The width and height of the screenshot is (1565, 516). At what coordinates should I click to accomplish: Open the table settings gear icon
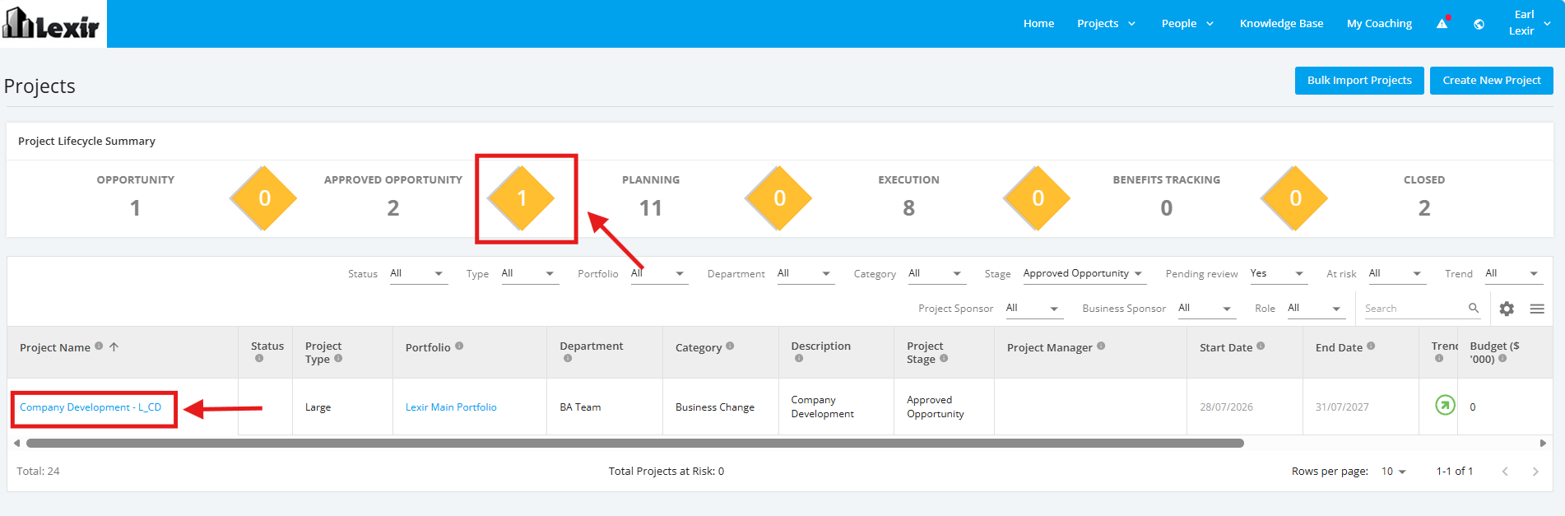click(1507, 309)
